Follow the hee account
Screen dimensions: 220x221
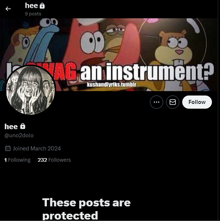tap(197, 102)
